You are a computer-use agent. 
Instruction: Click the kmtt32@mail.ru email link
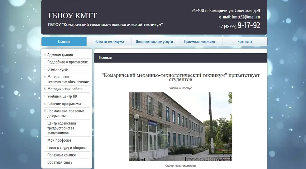(x=246, y=17)
